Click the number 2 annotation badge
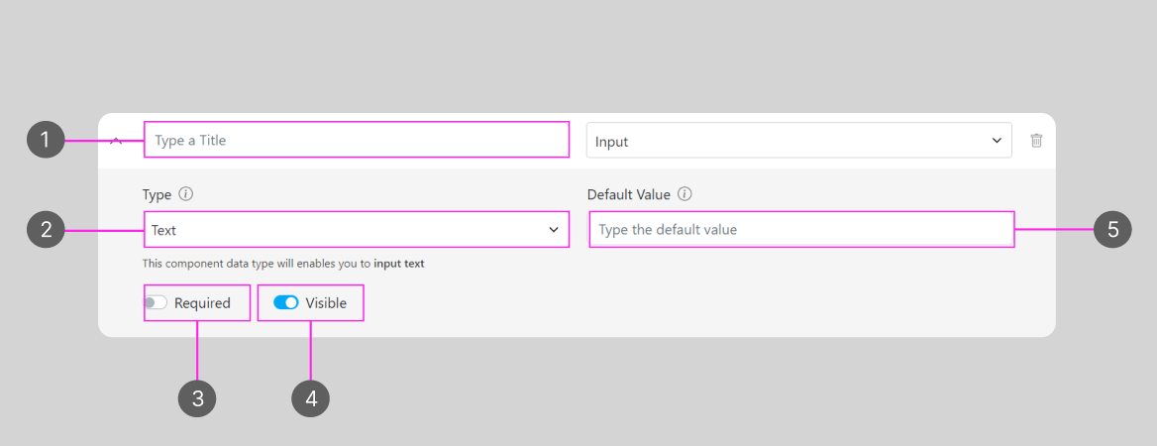This screenshot has height=446, width=1157. click(x=46, y=230)
